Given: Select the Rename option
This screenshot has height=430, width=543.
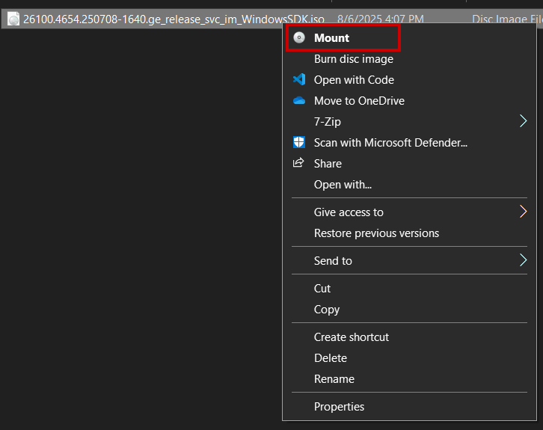Looking at the screenshot, I should click(334, 379).
